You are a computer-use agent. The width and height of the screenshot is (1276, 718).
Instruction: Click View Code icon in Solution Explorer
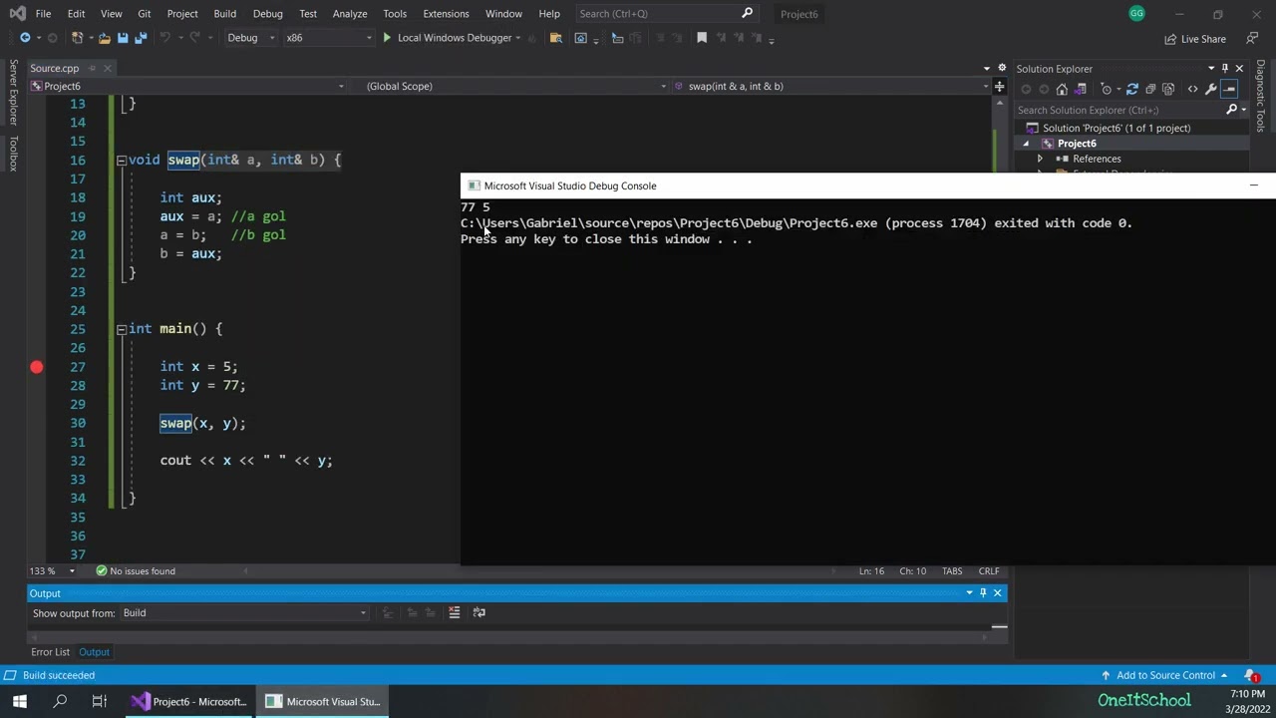click(x=1192, y=89)
